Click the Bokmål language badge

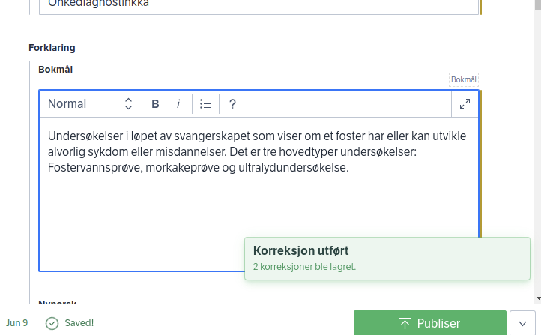coord(463,79)
